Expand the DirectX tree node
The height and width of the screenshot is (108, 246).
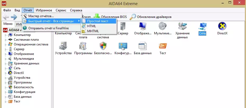[x=6, y=73]
